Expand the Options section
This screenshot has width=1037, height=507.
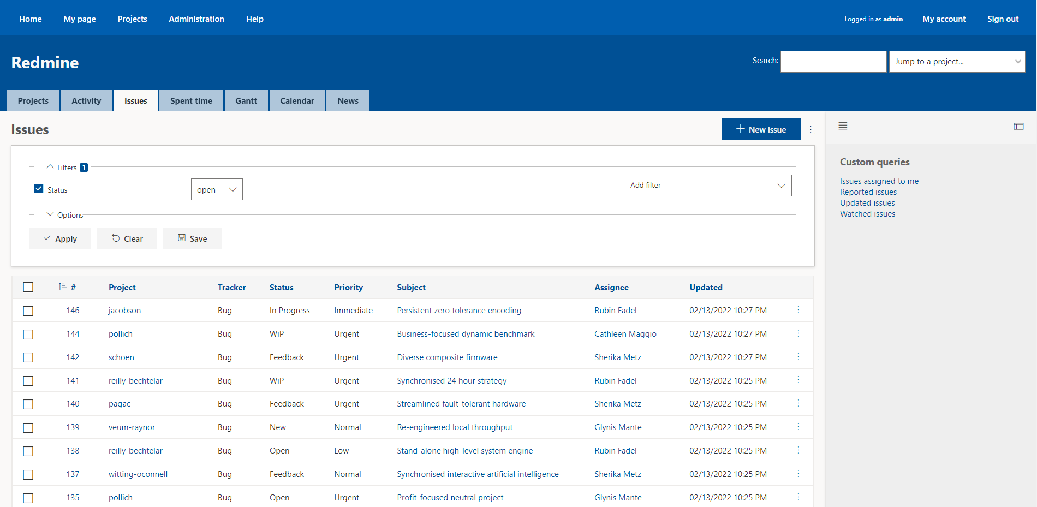tap(65, 215)
